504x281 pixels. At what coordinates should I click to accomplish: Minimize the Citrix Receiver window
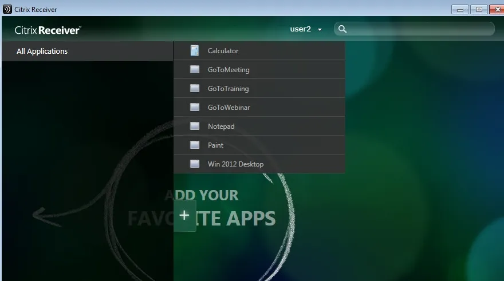[460, 10]
